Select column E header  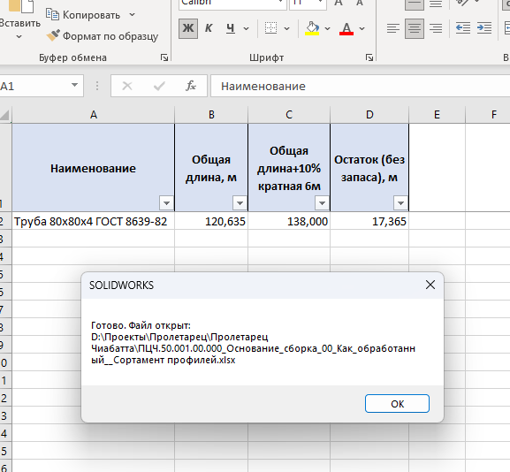click(437, 115)
